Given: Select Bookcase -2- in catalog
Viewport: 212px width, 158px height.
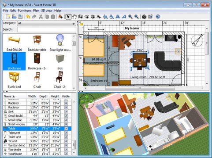Looking at the screenshot, I should 37,61.
